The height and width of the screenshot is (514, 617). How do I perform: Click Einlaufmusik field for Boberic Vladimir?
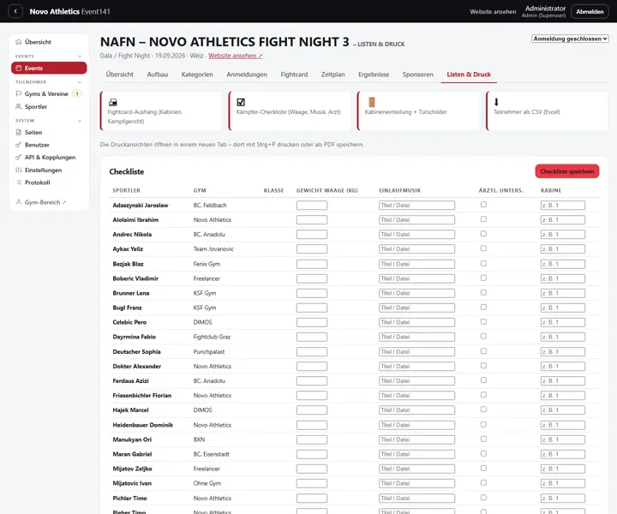click(x=416, y=278)
